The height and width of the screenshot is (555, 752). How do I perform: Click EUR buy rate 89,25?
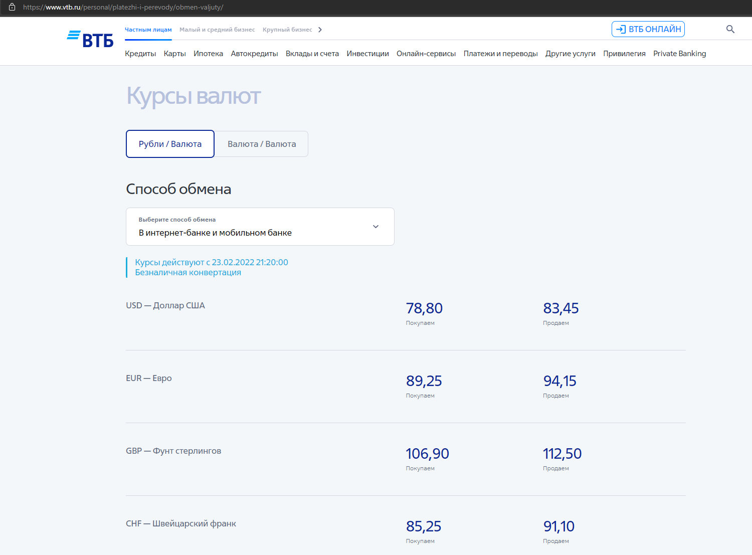[x=424, y=381]
